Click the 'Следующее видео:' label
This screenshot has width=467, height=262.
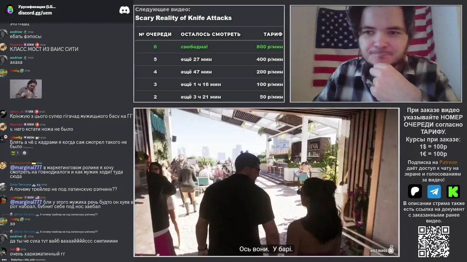pyautogui.click(x=163, y=9)
